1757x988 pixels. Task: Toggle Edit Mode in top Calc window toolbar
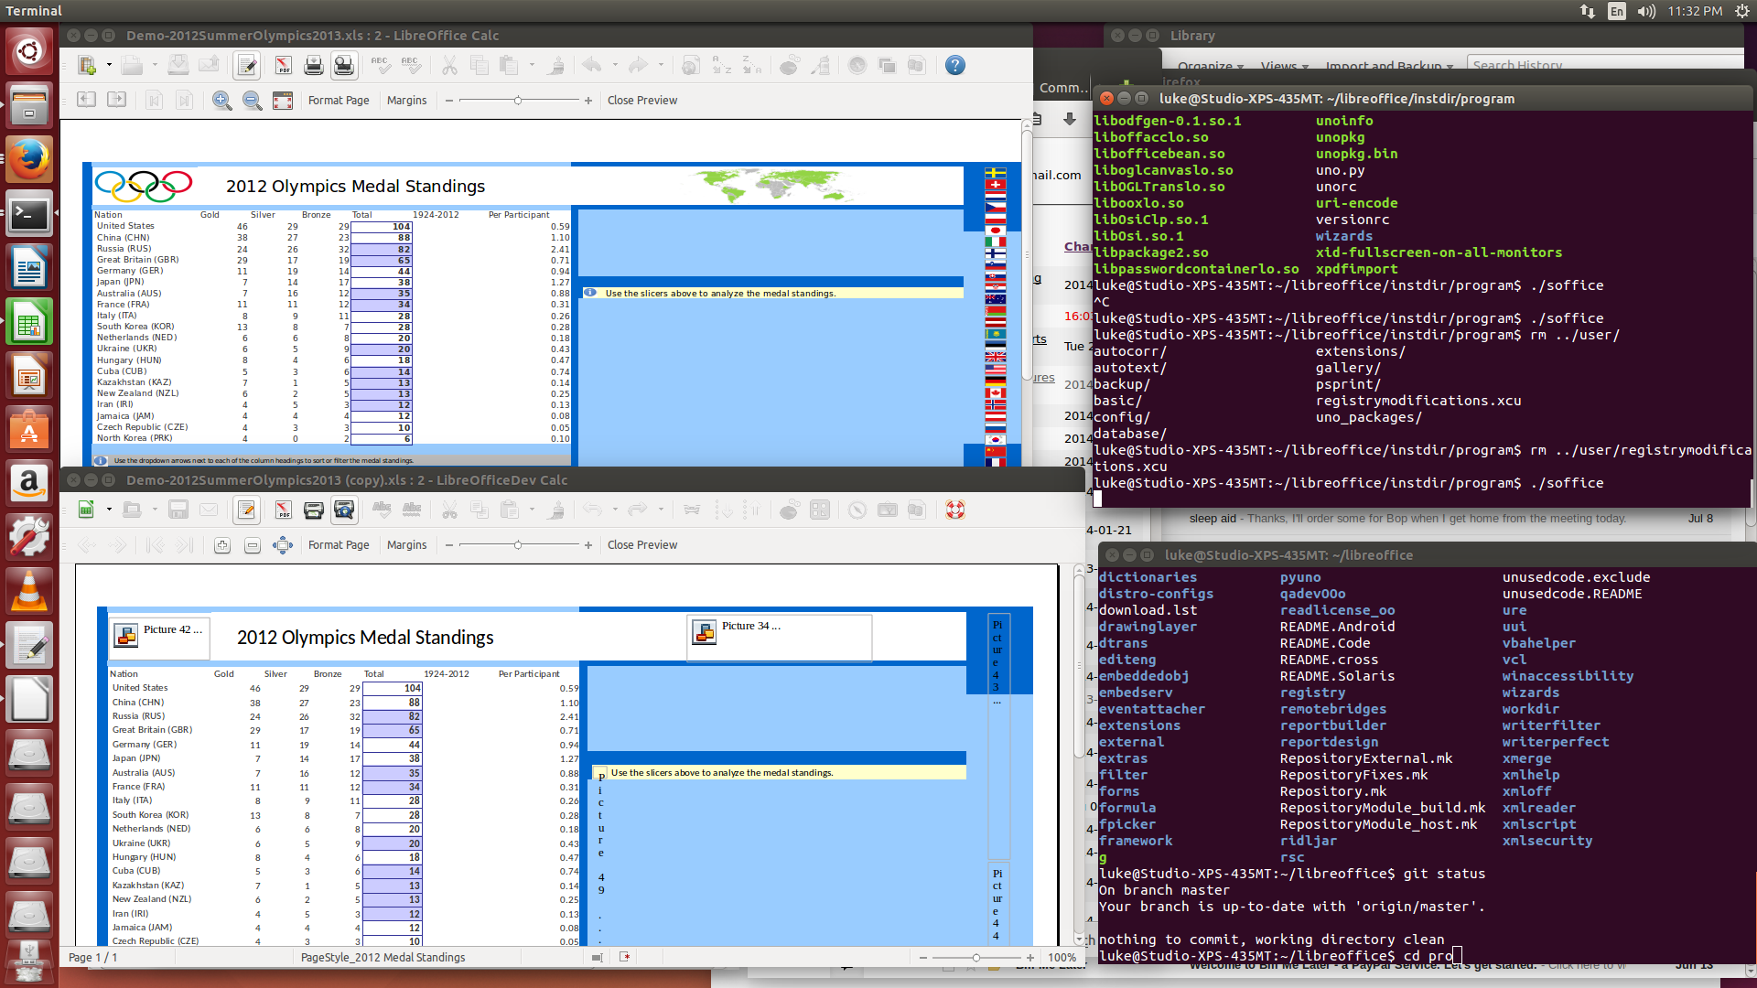click(x=246, y=66)
